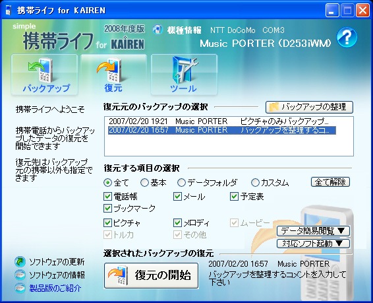Screen dimensions: 373x303
Task: Select the データフォルダ radio option
Action: click(181, 183)
